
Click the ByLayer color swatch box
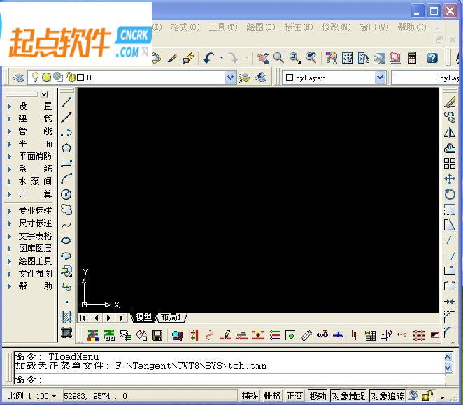pyautogui.click(x=290, y=78)
